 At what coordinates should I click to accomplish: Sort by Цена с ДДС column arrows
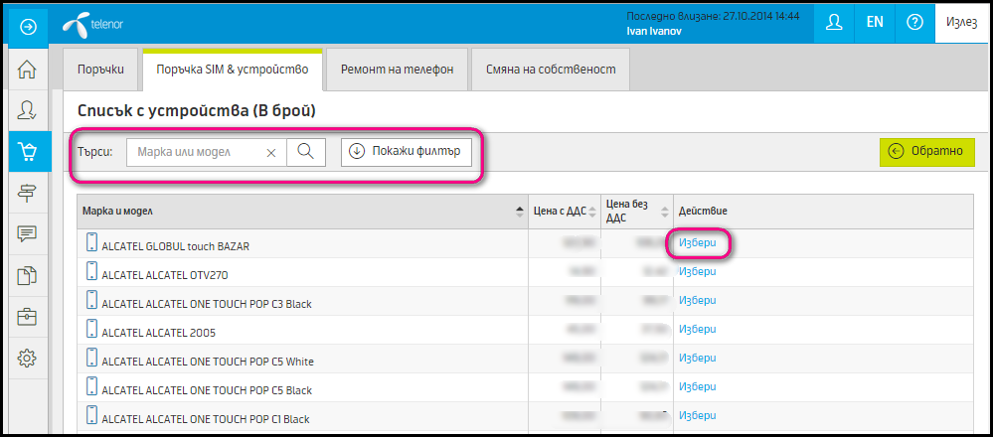pyautogui.click(x=592, y=212)
